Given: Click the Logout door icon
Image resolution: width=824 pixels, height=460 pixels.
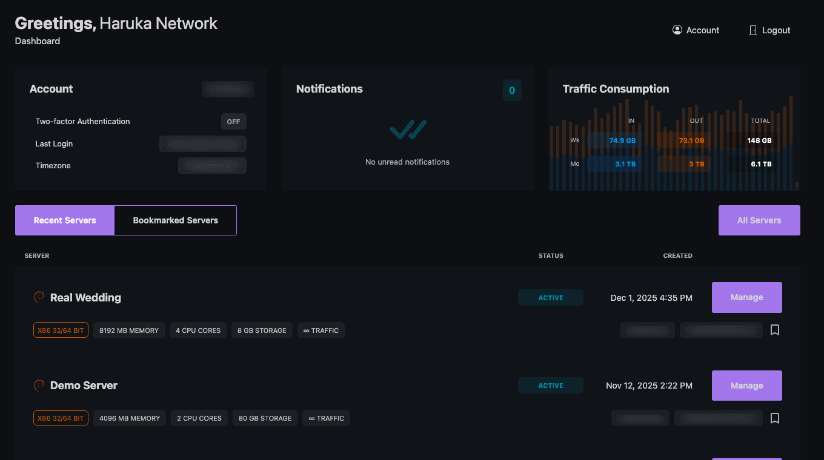Looking at the screenshot, I should (x=753, y=30).
